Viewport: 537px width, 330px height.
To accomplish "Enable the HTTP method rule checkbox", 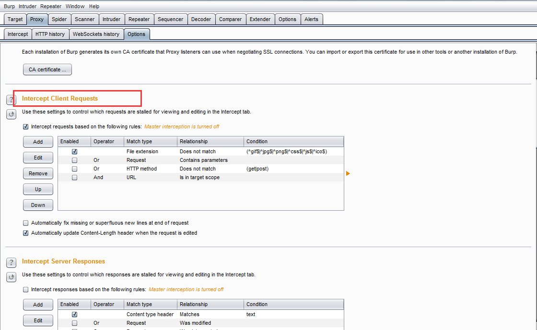I will tap(74, 169).
